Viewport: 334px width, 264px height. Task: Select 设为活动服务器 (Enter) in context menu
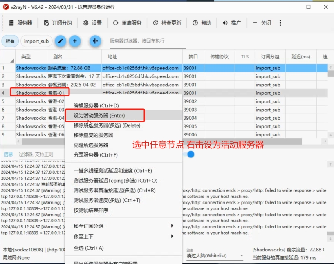99,116
